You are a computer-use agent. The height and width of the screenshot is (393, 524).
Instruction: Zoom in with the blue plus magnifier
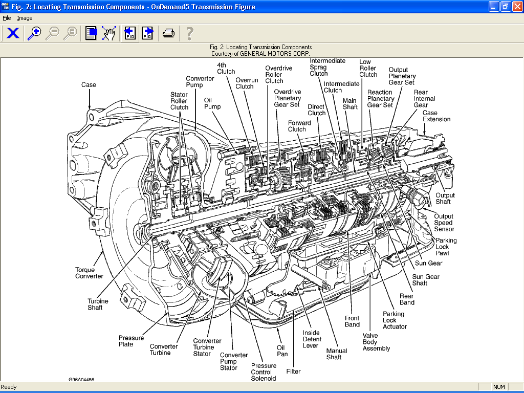coord(34,33)
